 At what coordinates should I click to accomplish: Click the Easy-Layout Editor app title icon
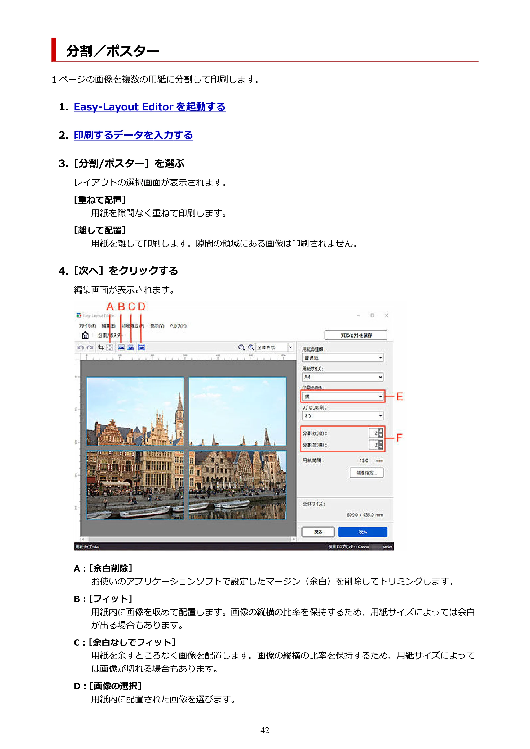(x=79, y=315)
